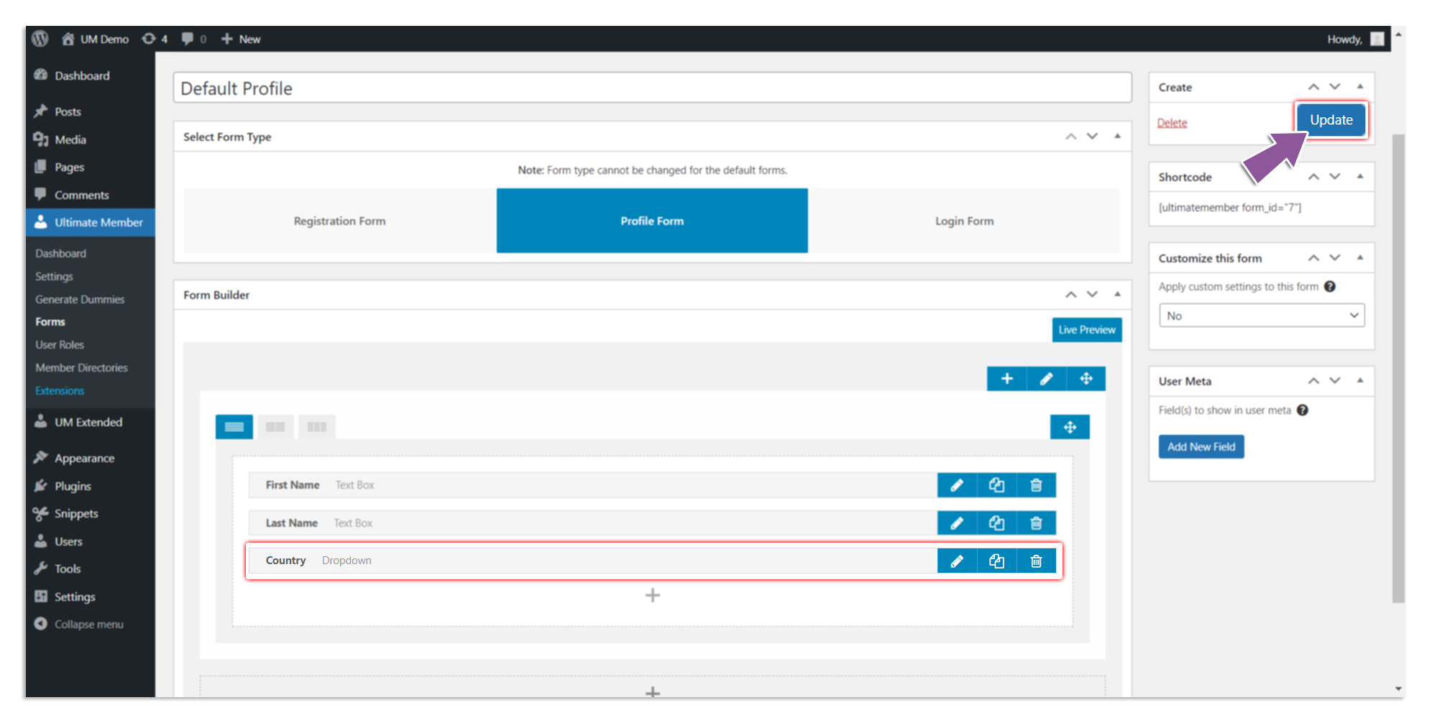Open UM Extended menu

point(88,422)
